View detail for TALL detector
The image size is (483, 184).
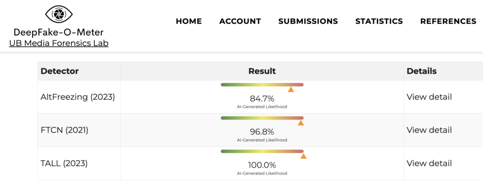pyautogui.click(x=429, y=163)
